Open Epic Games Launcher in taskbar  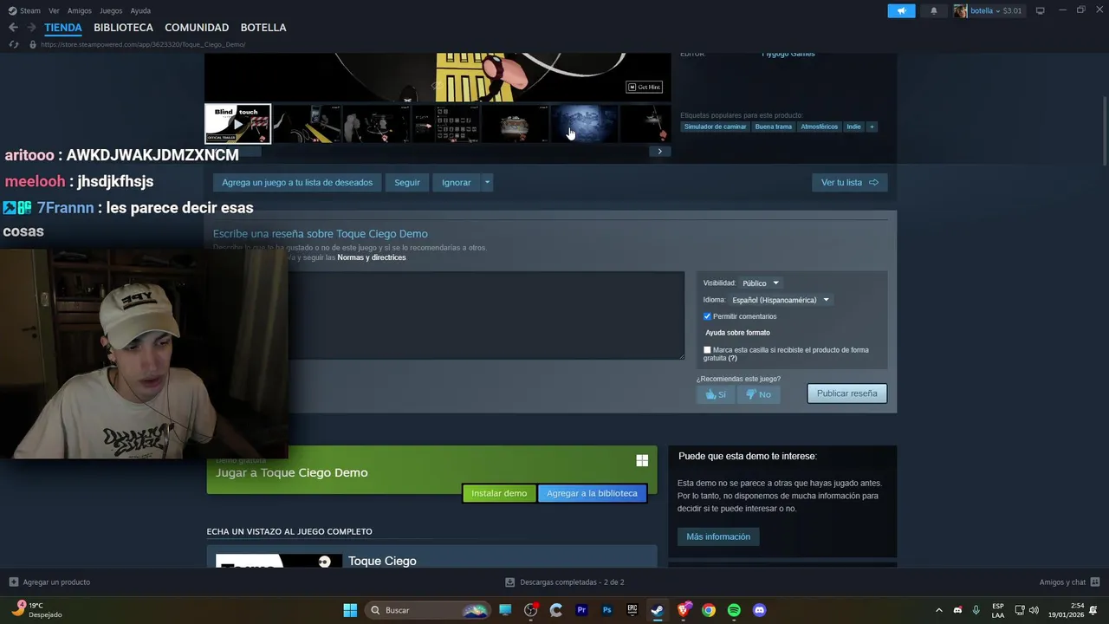(x=632, y=610)
